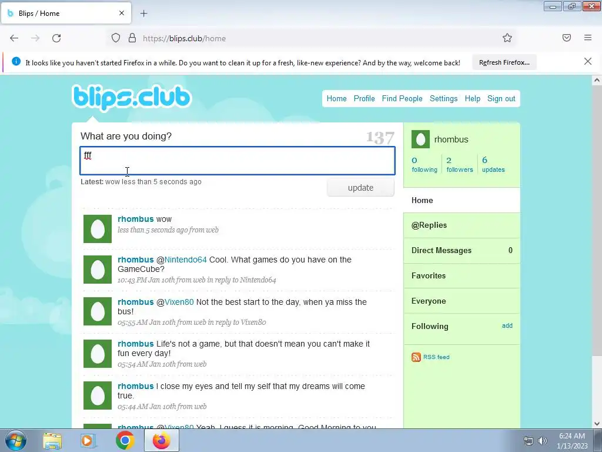This screenshot has height=452, width=602.
Task: Open the Pocket save icon
Action: pyautogui.click(x=567, y=38)
